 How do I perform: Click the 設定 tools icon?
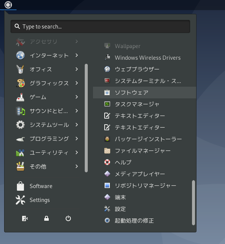click(107, 209)
